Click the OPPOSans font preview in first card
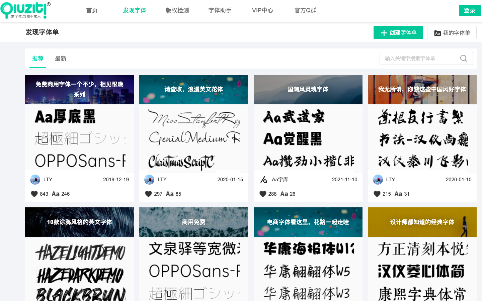Image resolution: width=482 pixels, height=301 pixels. [x=80, y=161]
